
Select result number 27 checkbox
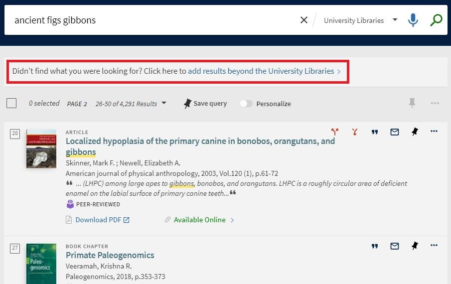pyautogui.click(x=15, y=248)
